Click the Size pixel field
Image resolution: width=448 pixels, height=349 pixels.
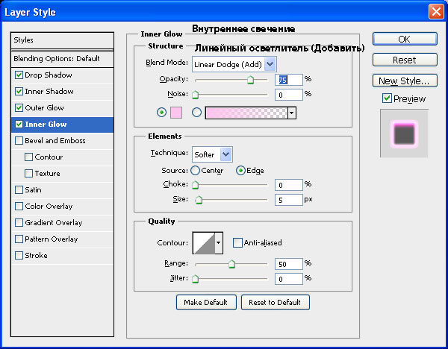(288, 200)
